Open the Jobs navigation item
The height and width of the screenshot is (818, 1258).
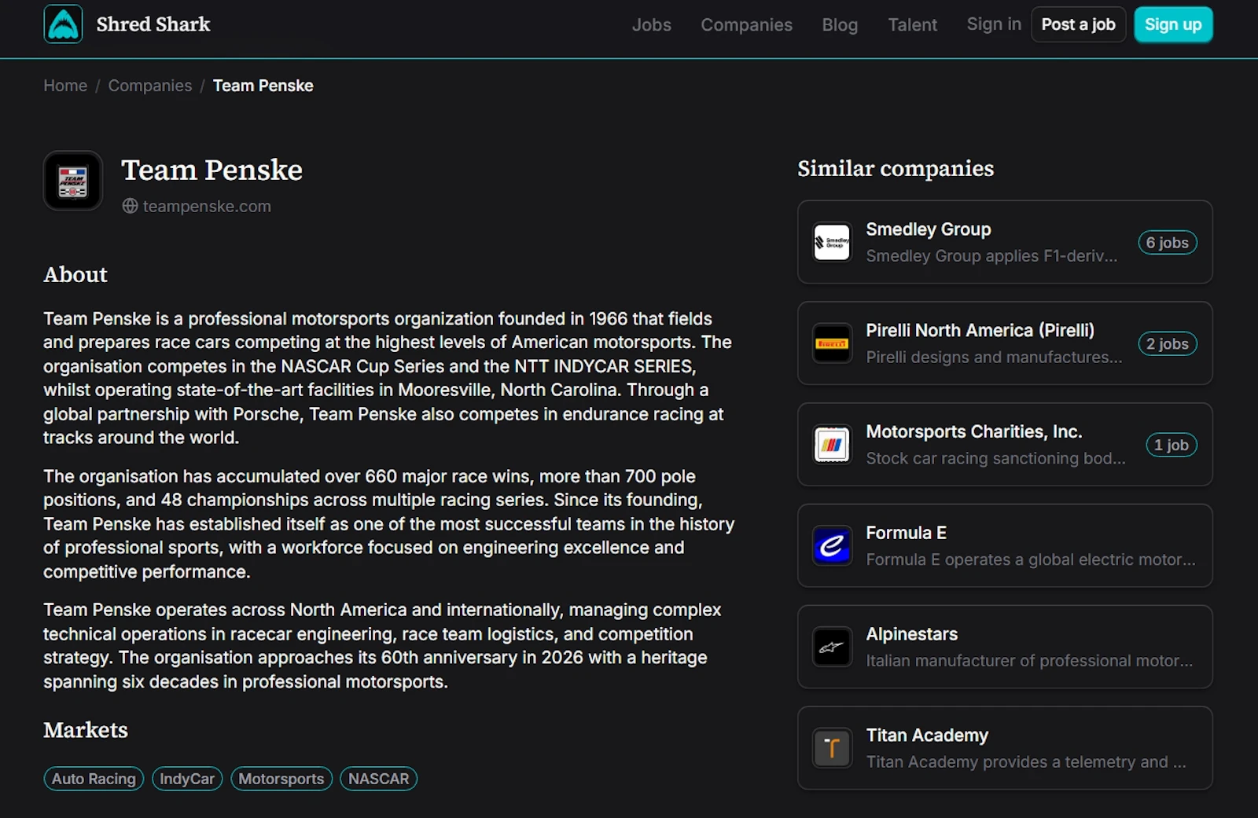pyautogui.click(x=652, y=24)
